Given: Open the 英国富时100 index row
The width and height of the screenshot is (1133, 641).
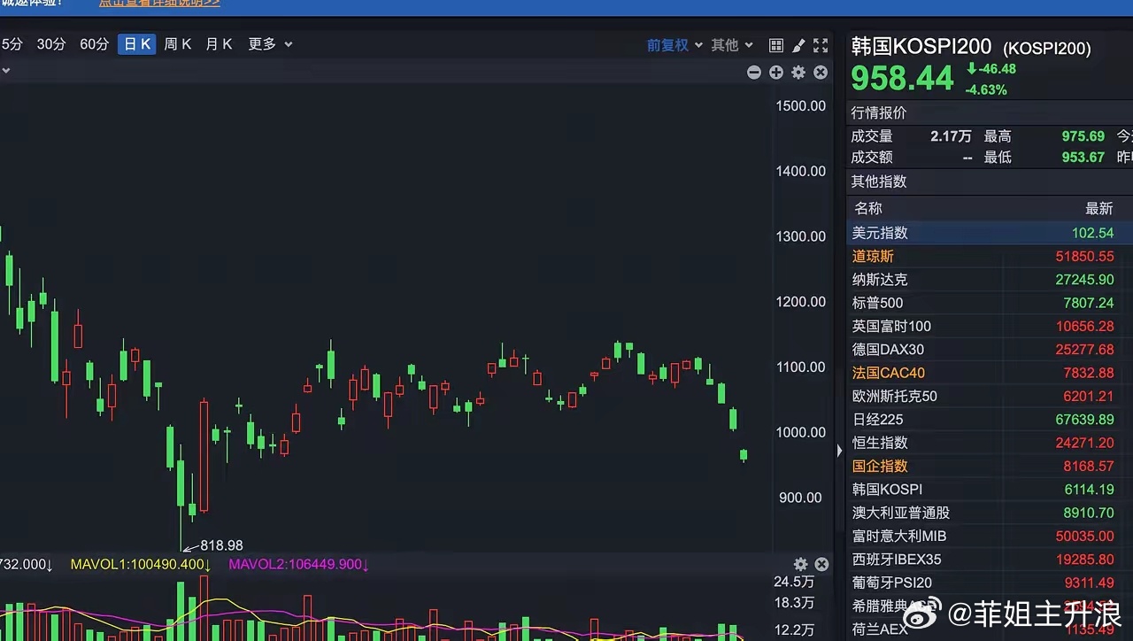Looking at the screenshot, I should [x=990, y=326].
